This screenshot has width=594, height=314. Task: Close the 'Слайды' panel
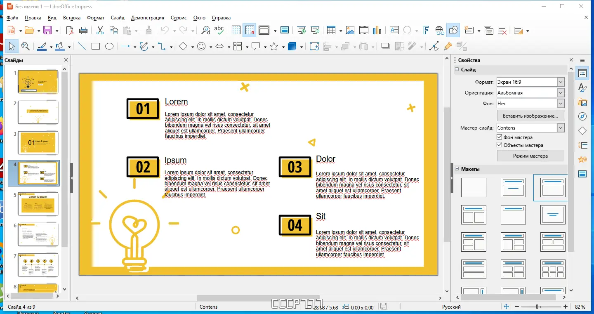(x=66, y=60)
